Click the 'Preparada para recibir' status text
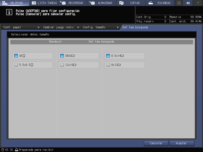203x152 pixels. tap(36, 150)
